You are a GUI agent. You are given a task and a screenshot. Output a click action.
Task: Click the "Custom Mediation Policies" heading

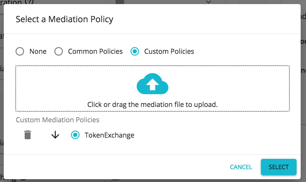57,120
